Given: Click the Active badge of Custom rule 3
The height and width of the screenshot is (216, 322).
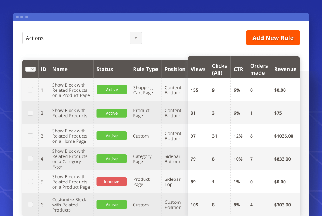Looking at the screenshot, I should (111, 136).
